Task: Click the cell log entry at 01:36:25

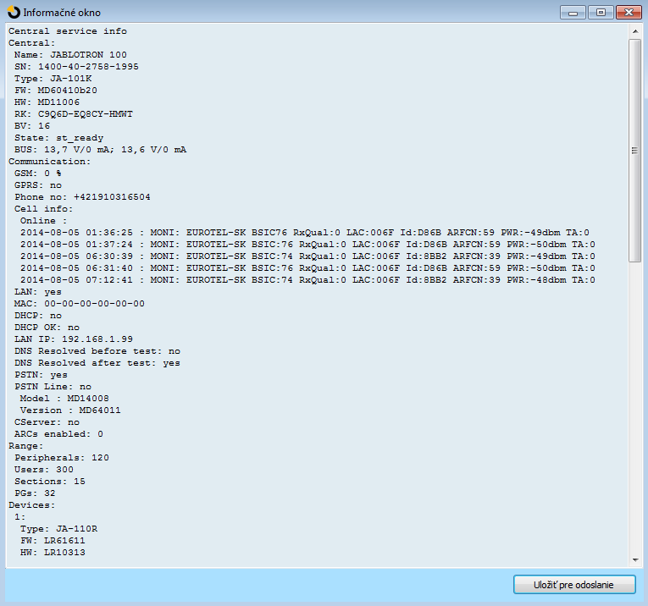Action: [305, 233]
